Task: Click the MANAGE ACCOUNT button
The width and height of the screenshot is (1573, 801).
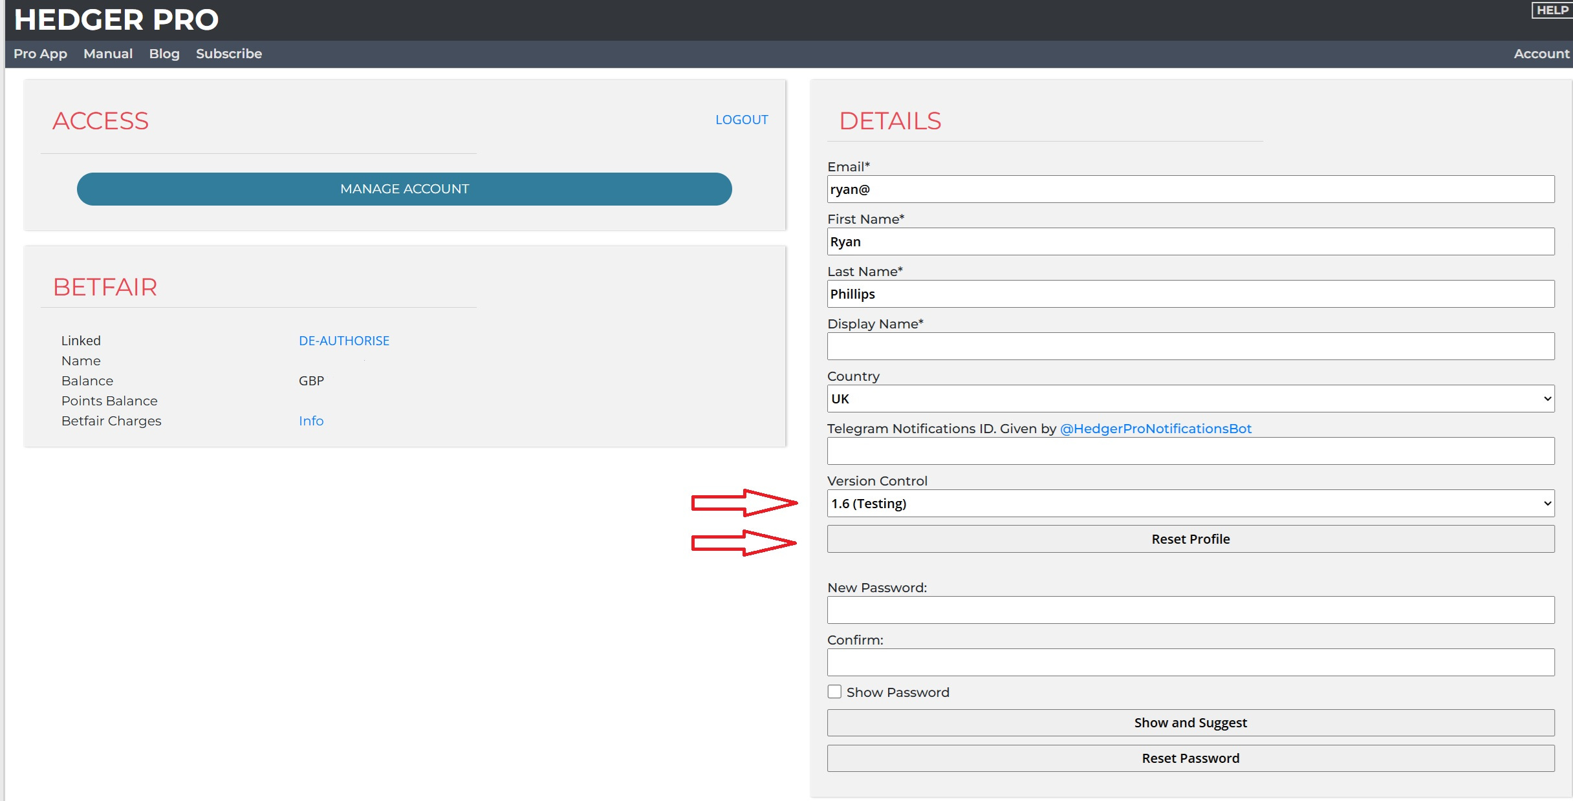Action: click(x=404, y=189)
